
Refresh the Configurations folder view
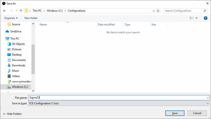[158, 11]
